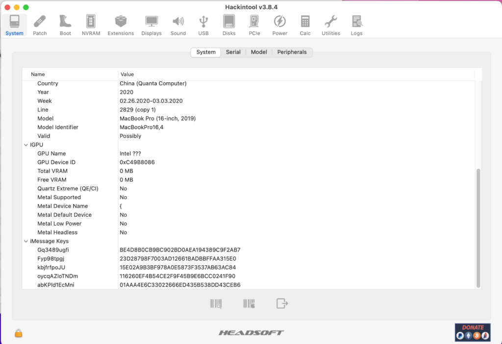Image resolution: width=502 pixels, height=344 pixels.
Task: Collapse the iMessage Keys group
Action: [x=26, y=241]
